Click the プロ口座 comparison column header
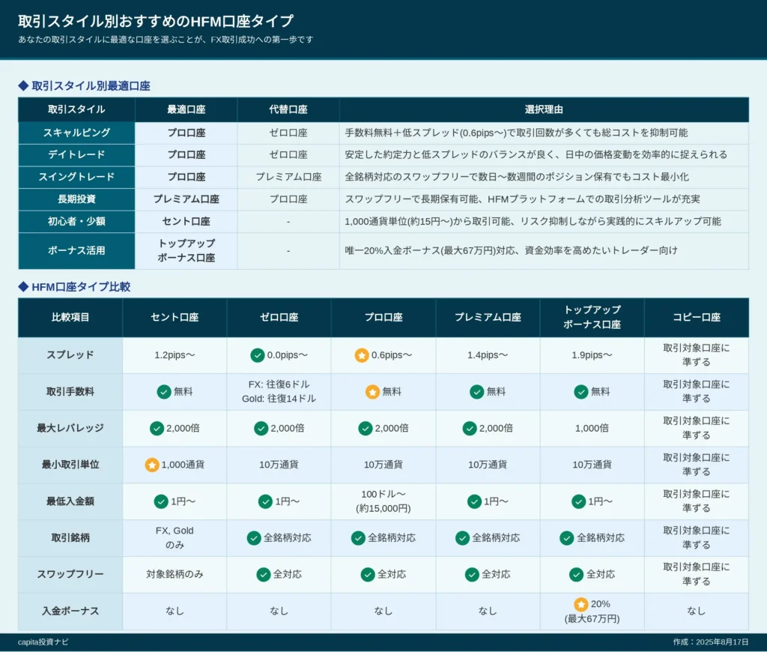This screenshot has height=652, width=767. pyautogui.click(x=383, y=317)
